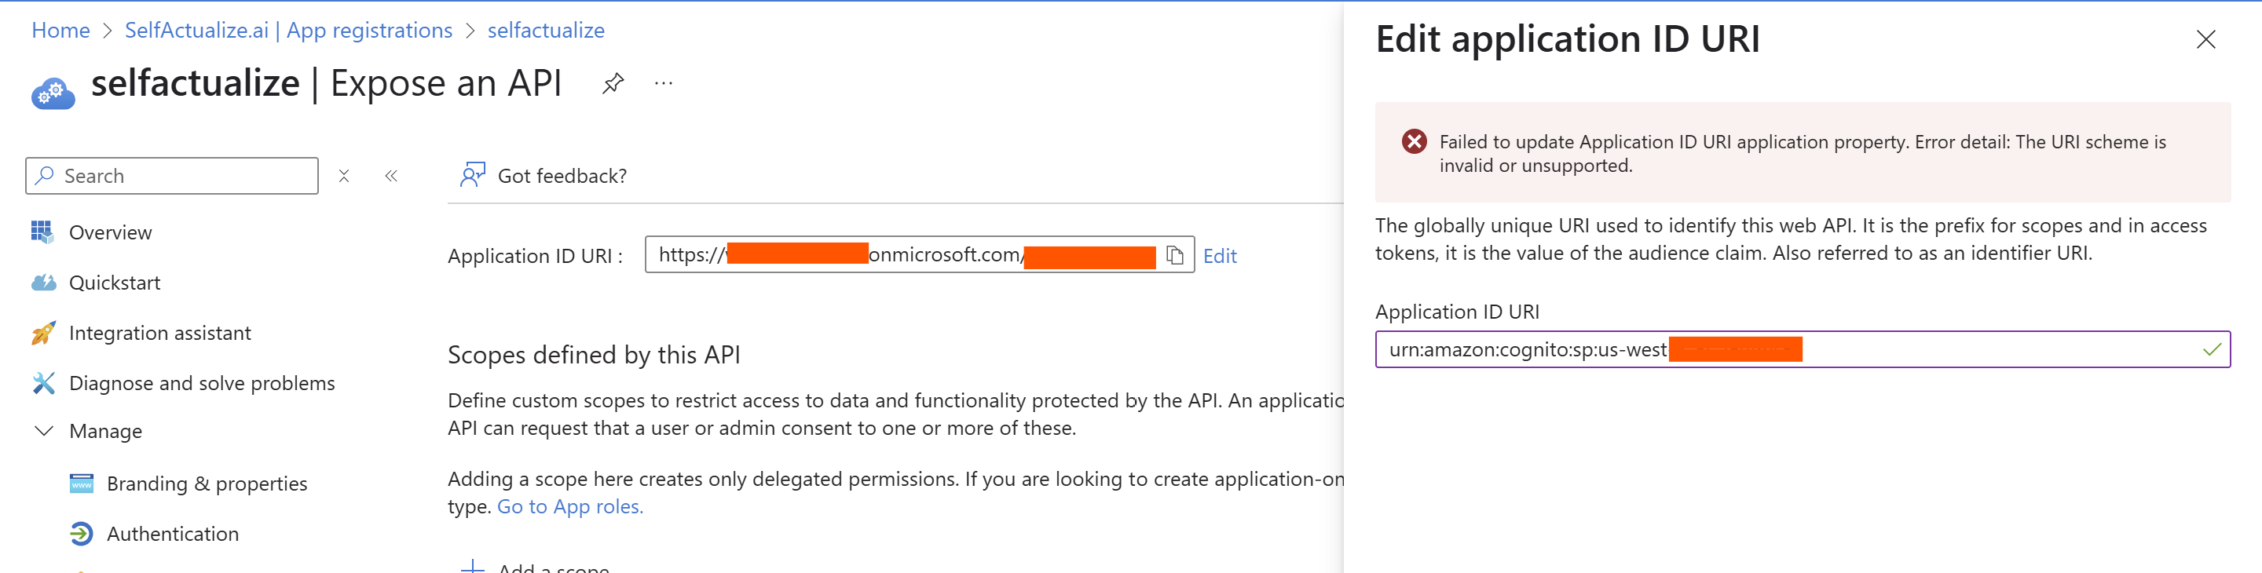The image size is (2262, 573).
Task: Click the Quickstart cloud icon
Action: [43, 283]
